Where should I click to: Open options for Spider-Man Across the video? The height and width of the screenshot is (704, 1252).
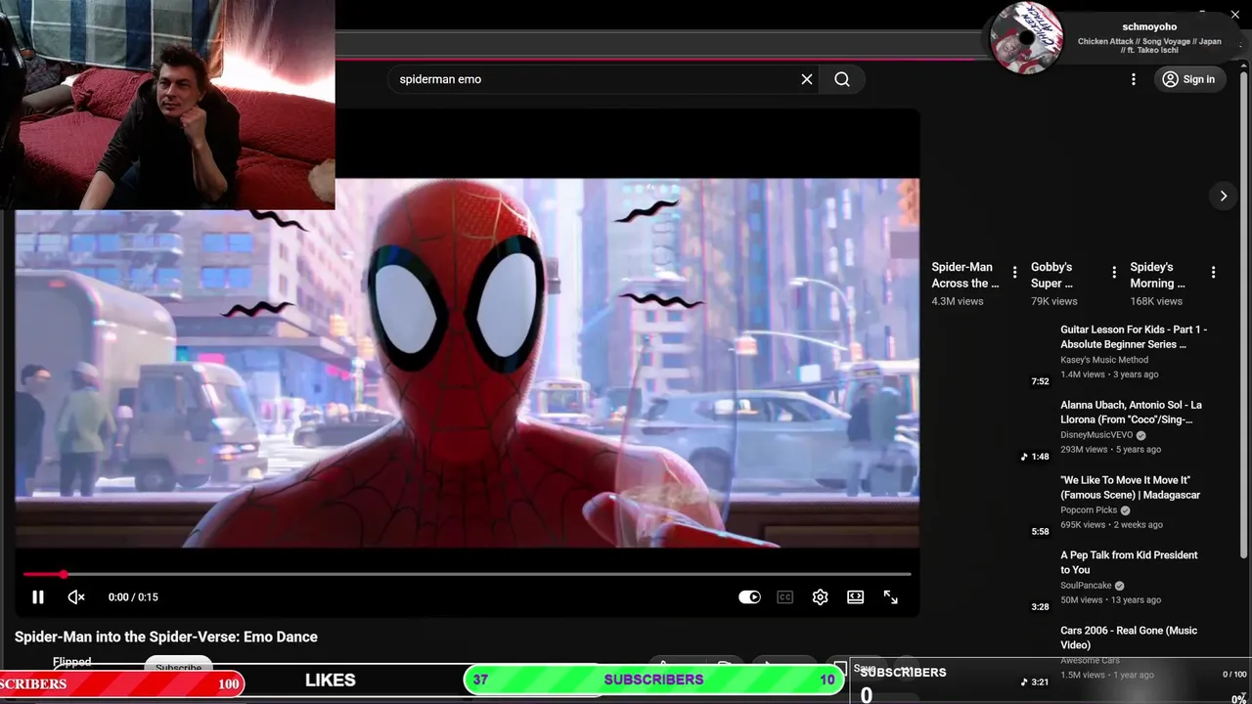(x=1014, y=272)
